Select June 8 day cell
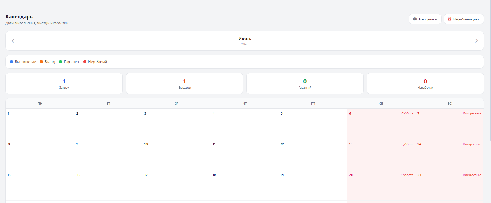This screenshot has width=491, height=203. 40,155
